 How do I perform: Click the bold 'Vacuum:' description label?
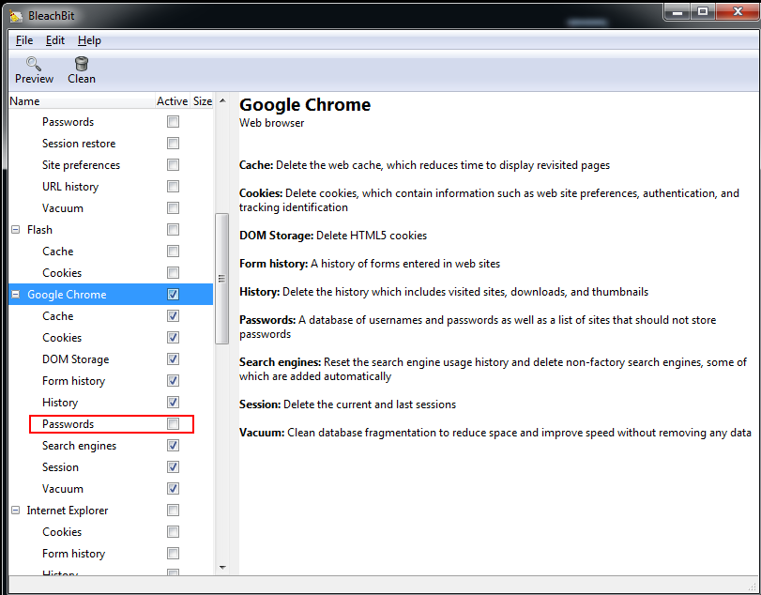pos(262,433)
